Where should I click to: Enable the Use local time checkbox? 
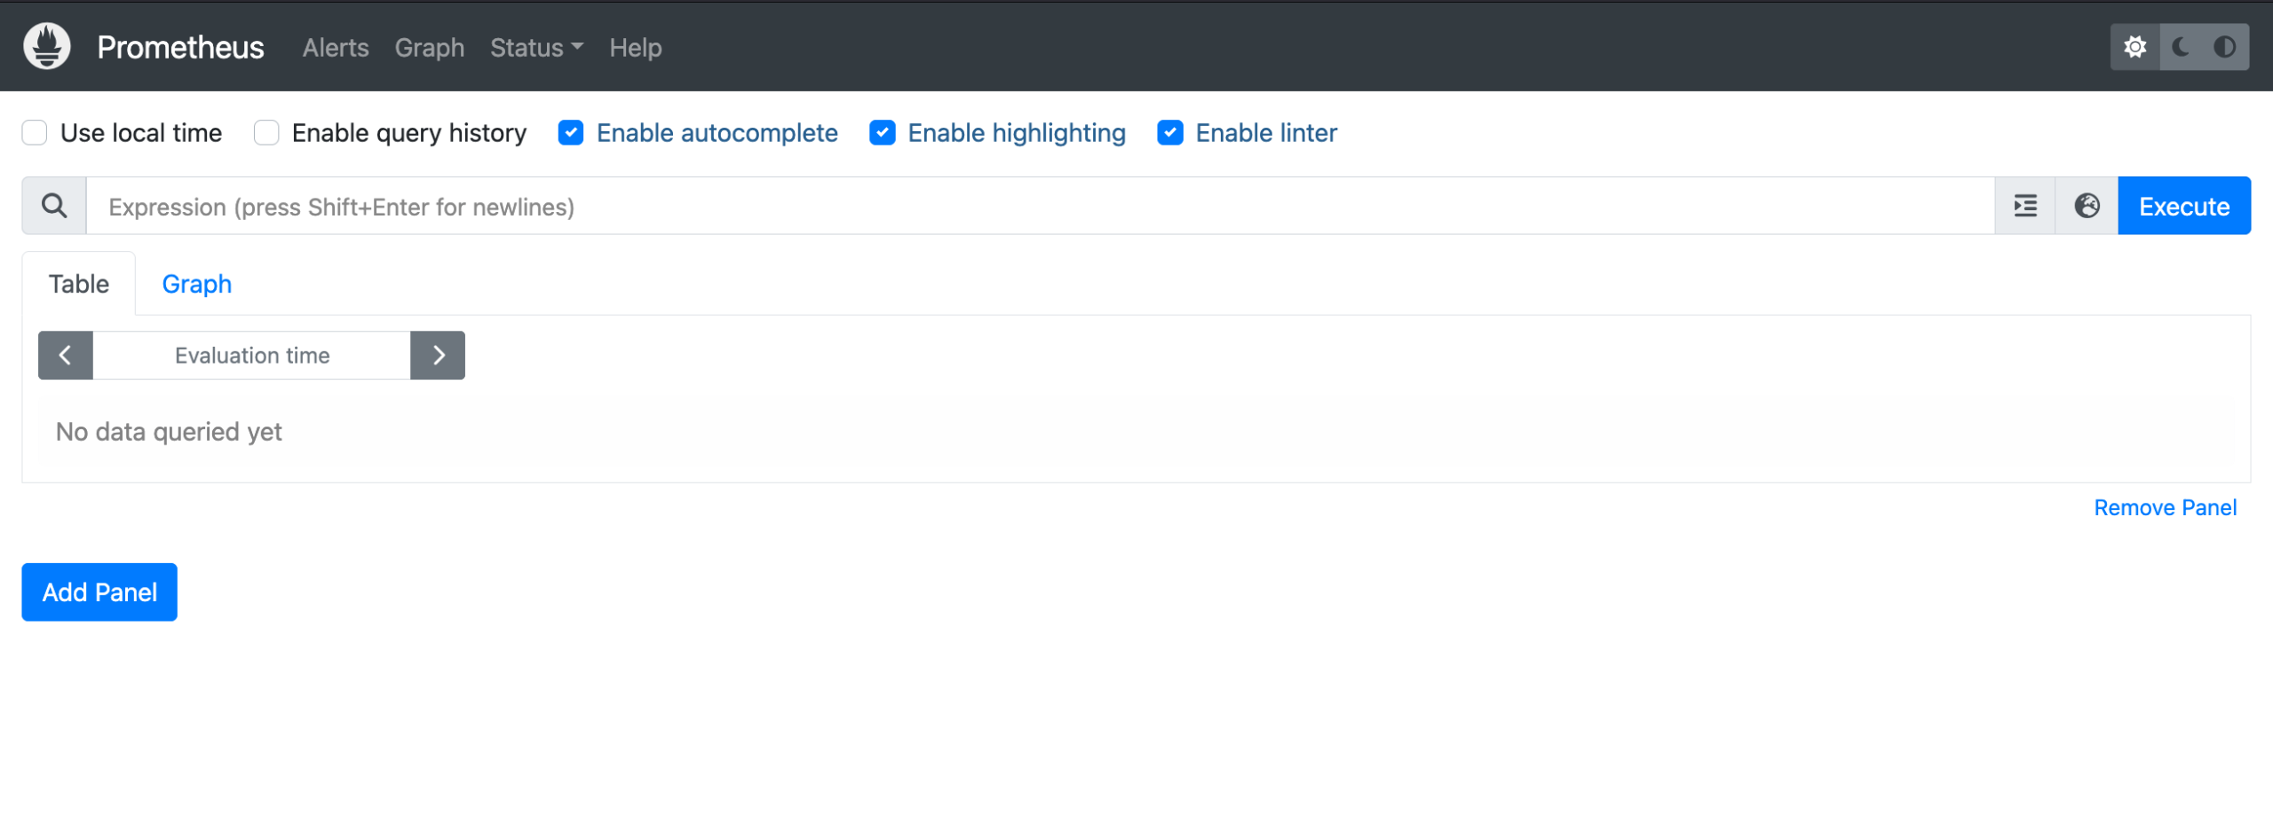coord(35,132)
